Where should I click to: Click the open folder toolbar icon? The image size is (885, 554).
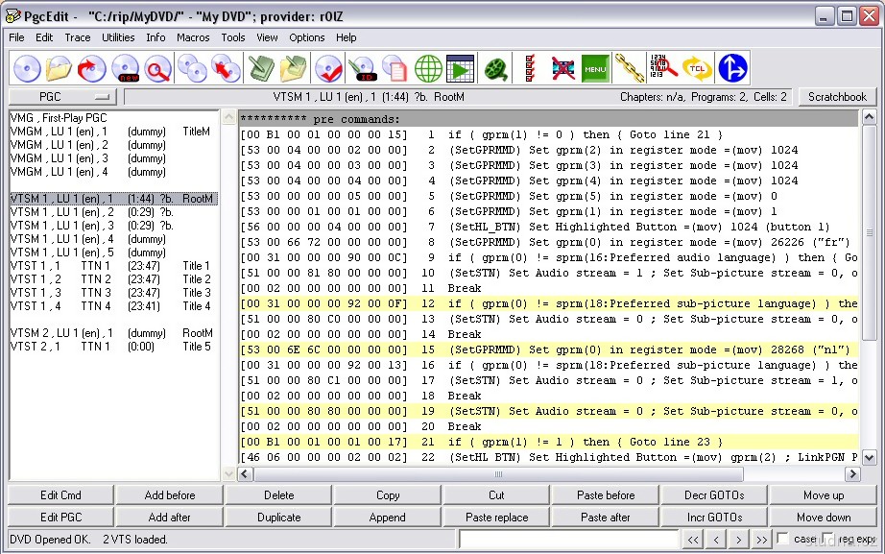coord(60,68)
